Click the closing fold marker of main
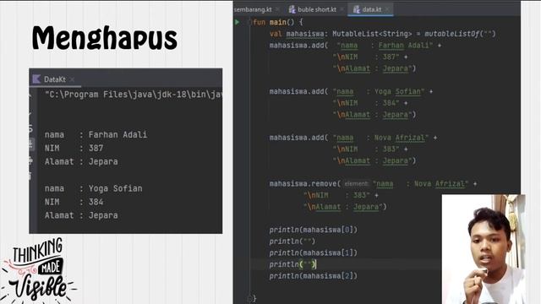541x304 pixels. coord(249,298)
